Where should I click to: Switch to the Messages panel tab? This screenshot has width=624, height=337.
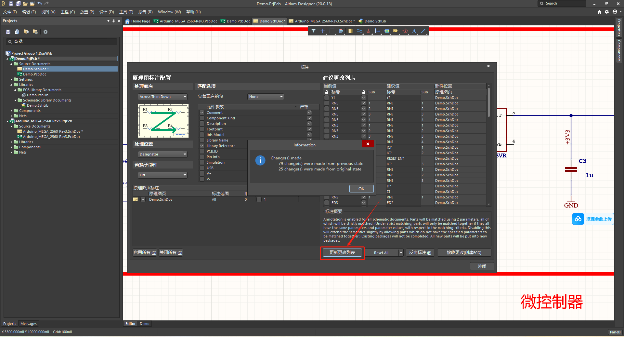29,324
